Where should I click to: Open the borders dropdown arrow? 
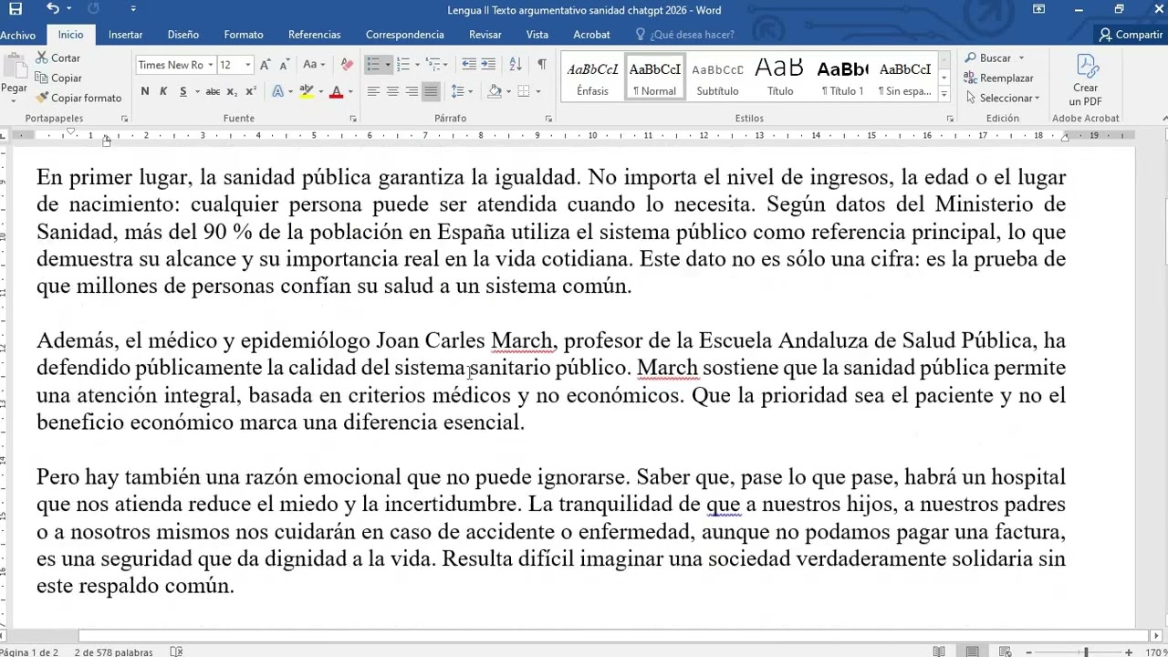point(538,91)
